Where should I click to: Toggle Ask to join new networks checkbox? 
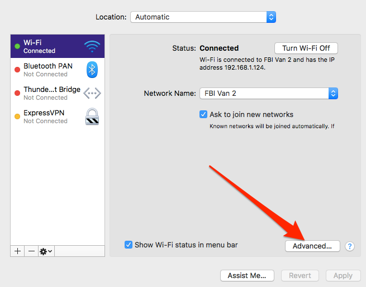[x=203, y=114]
